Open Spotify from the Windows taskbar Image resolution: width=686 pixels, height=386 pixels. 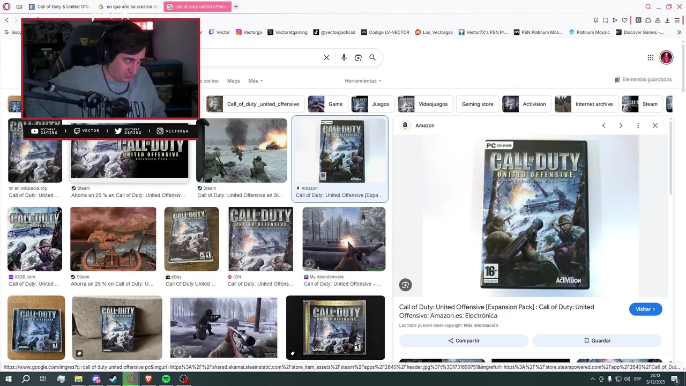(x=166, y=379)
